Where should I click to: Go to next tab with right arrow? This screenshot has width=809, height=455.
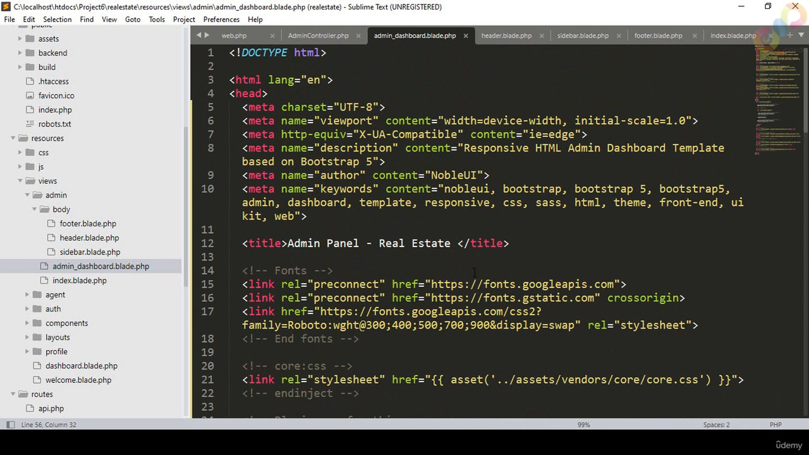pyautogui.click(x=207, y=35)
